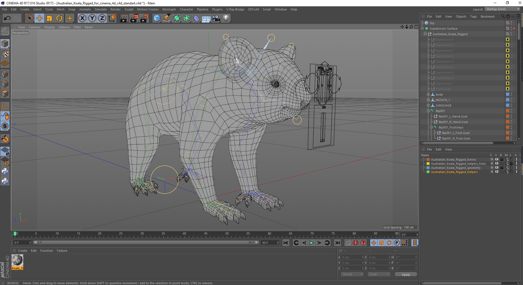
Task: Activate the Move tool in toolbar
Action: point(39,18)
